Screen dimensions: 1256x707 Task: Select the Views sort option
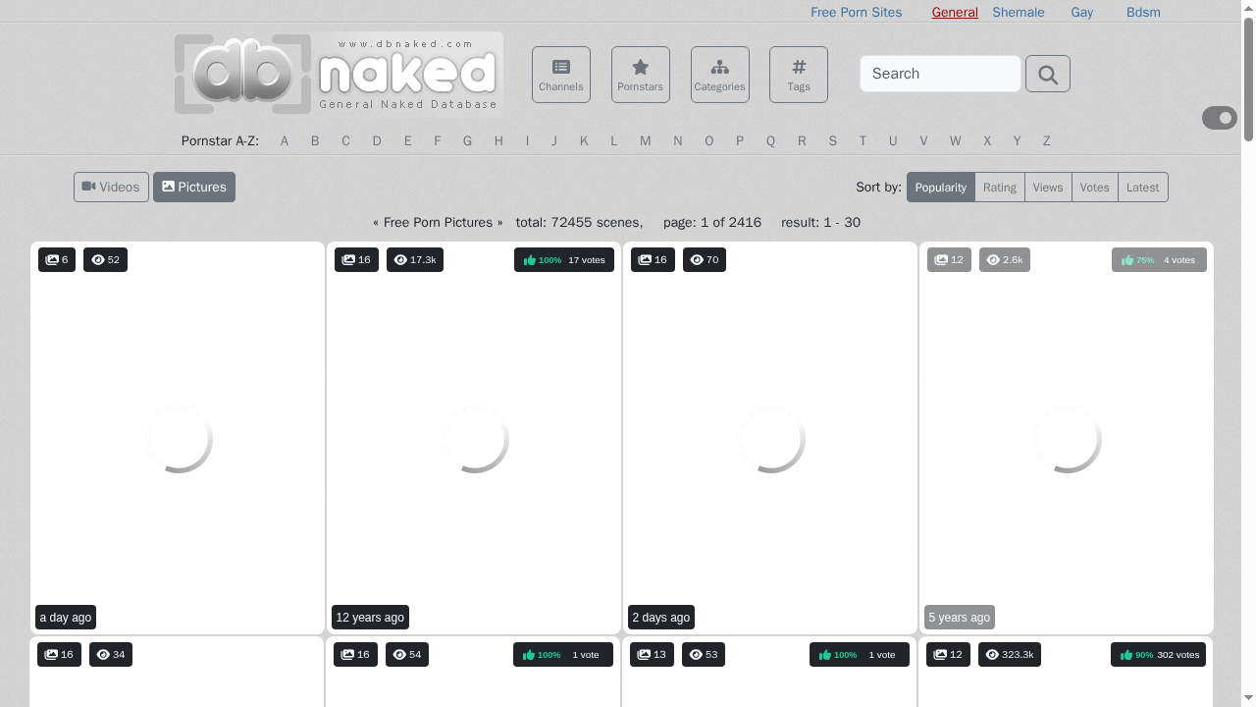1047,187
